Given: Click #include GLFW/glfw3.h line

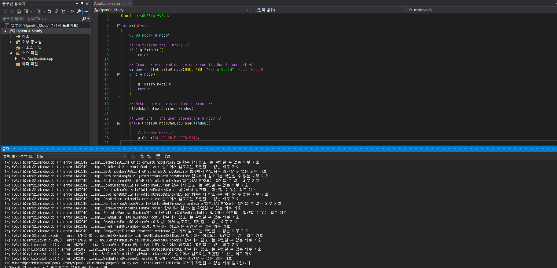Looking at the screenshot, I should 145,16.
